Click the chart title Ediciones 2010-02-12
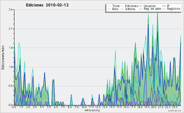The image size is (184, 113). pyautogui.click(x=47, y=5)
